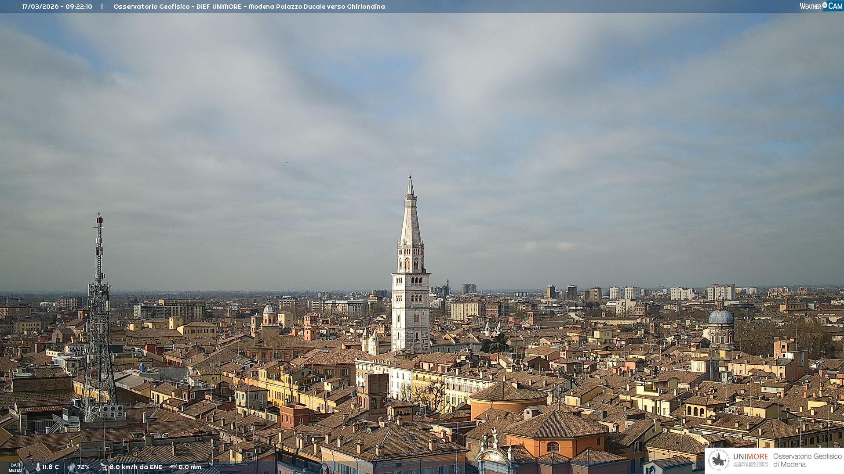This screenshot has width=844, height=474.
Task: Click the wind vane anemometer icon
Action: click(x=103, y=467)
